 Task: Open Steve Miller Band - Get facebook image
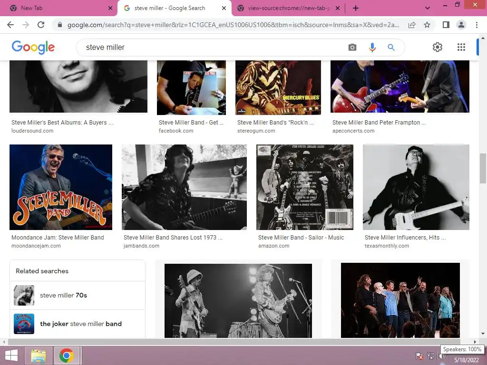(x=191, y=87)
